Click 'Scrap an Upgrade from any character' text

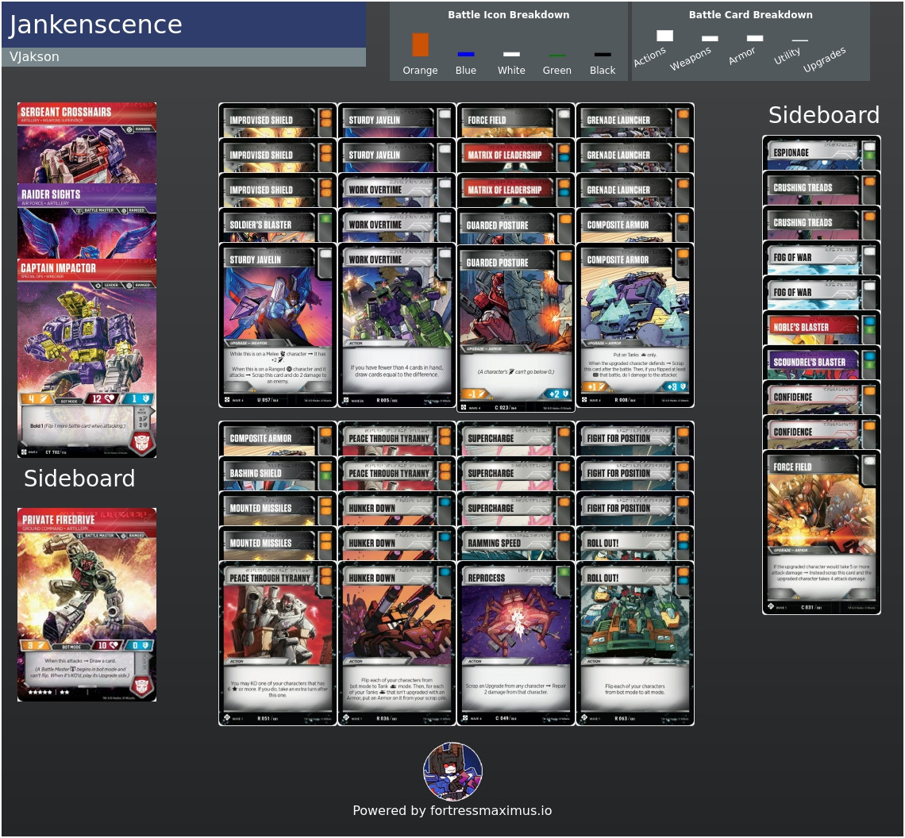(516, 689)
